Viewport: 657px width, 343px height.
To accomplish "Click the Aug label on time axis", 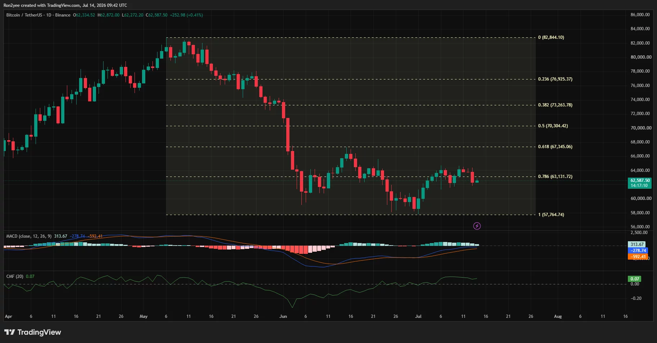I will 558,316.
